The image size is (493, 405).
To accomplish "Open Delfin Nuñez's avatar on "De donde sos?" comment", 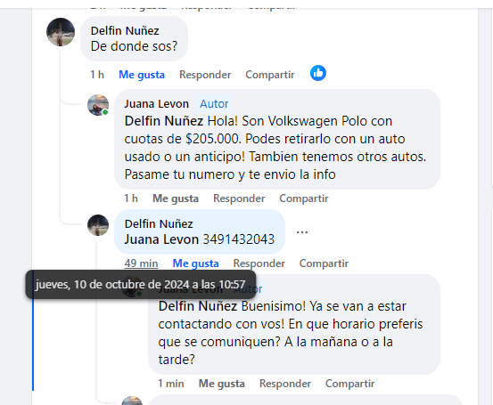I will pos(61,32).
